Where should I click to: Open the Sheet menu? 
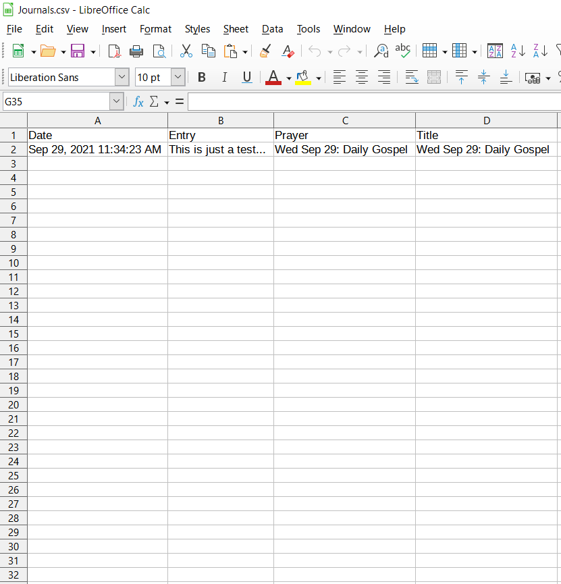(x=236, y=29)
